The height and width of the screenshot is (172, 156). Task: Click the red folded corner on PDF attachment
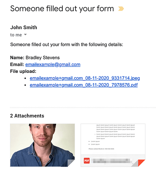click(142, 163)
